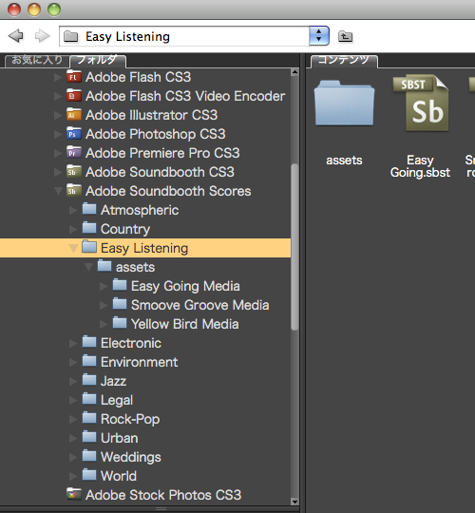Select the Legal folder icon

coord(89,399)
